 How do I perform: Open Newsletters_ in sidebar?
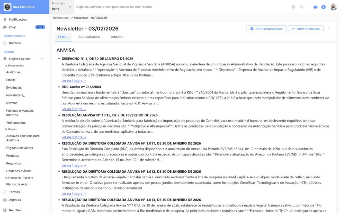click(15, 95)
